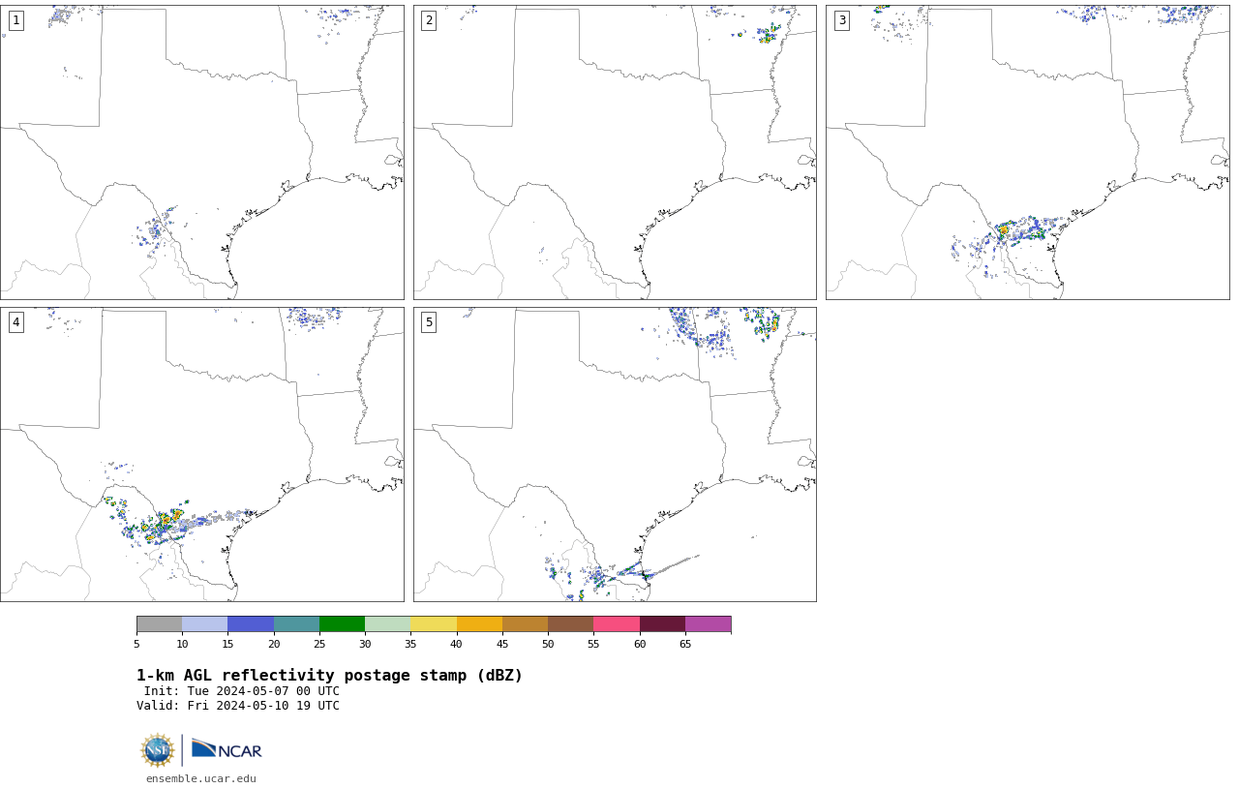The image size is (1239, 789).
Task: Click the member label box numbered 3
Action: [842, 20]
